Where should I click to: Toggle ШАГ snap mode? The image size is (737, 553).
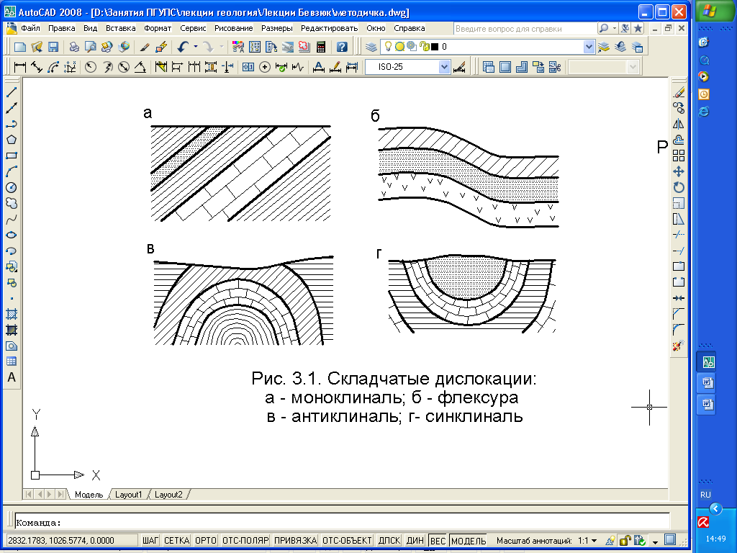click(150, 540)
